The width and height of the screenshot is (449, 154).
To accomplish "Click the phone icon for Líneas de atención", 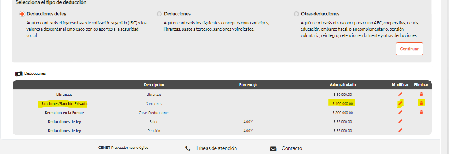I will pos(188,148).
